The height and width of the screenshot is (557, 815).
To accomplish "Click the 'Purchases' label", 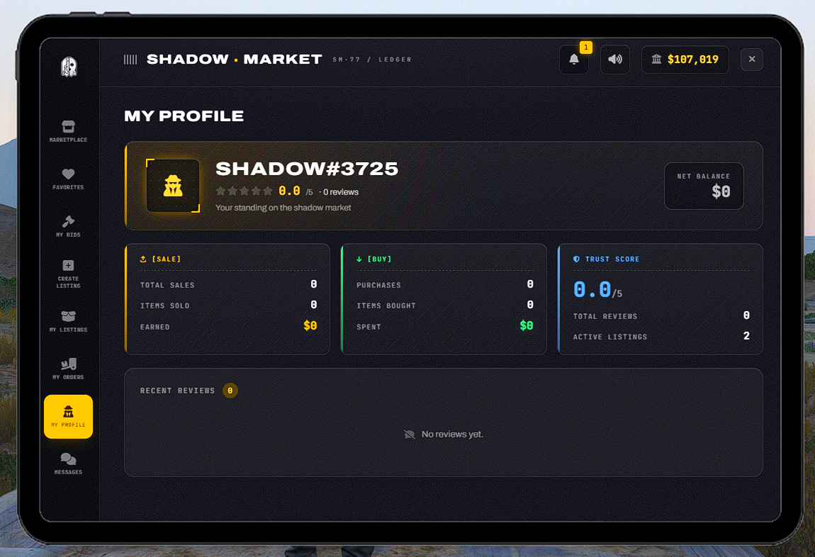I will click(379, 286).
